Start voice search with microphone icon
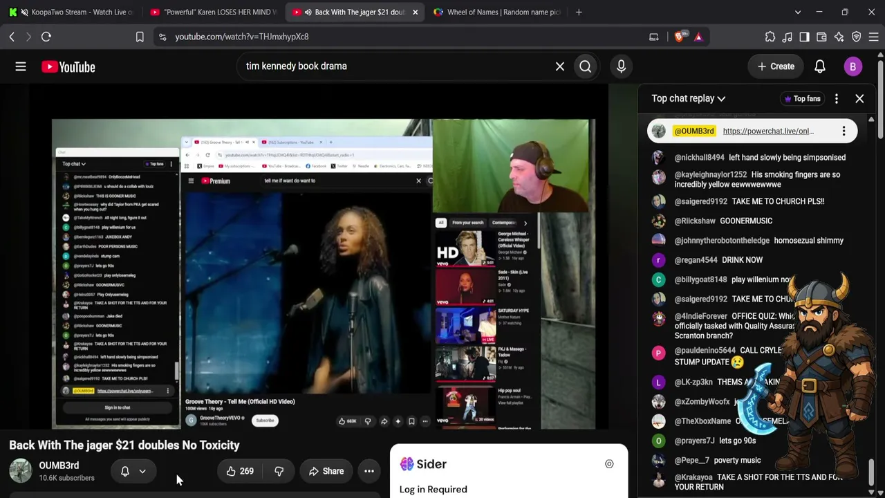 (x=621, y=66)
